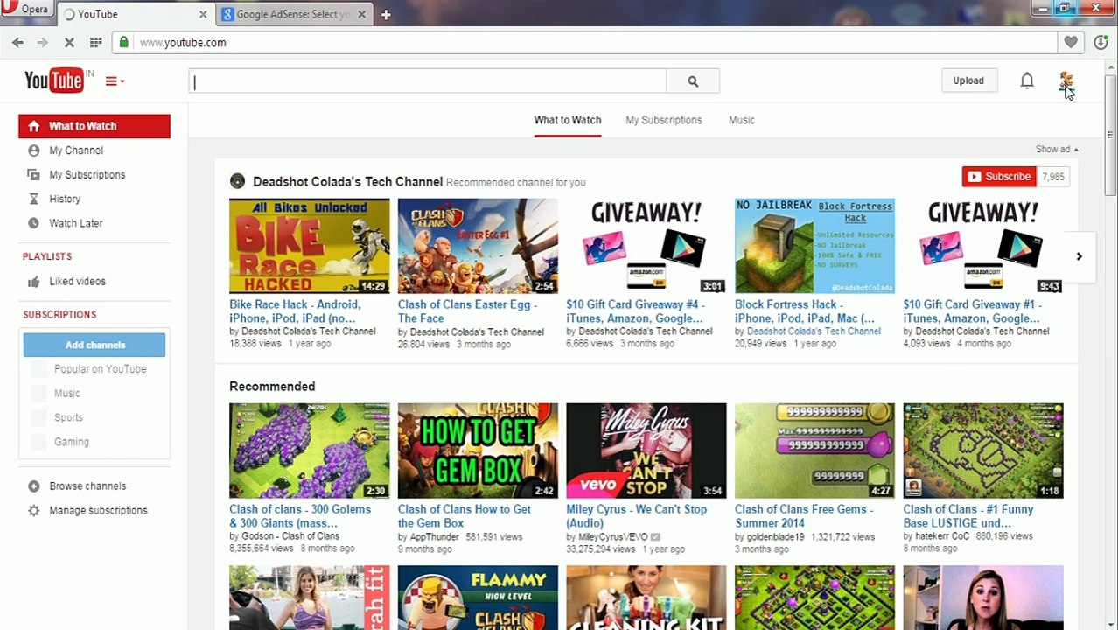Open Bike Race Hacked video thumbnail
1118x630 pixels.
[310, 246]
